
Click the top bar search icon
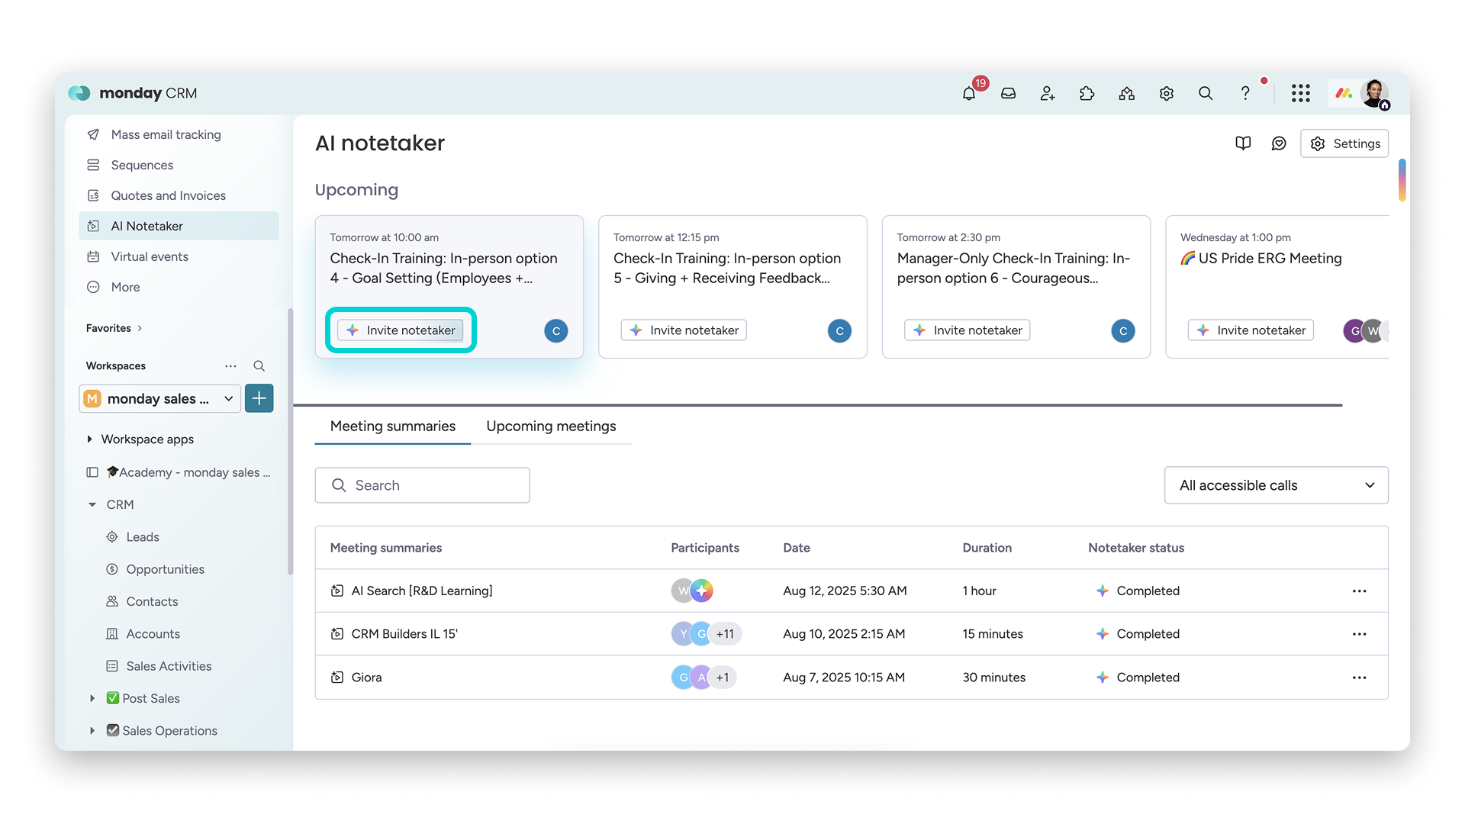click(1206, 93)
